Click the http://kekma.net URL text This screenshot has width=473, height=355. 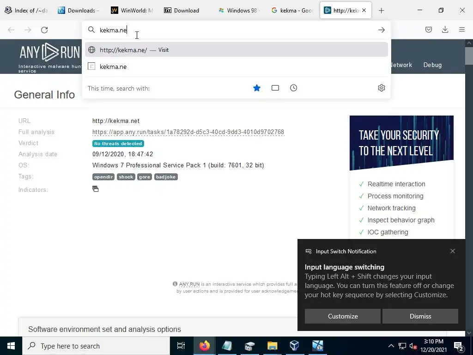[116, 121]
